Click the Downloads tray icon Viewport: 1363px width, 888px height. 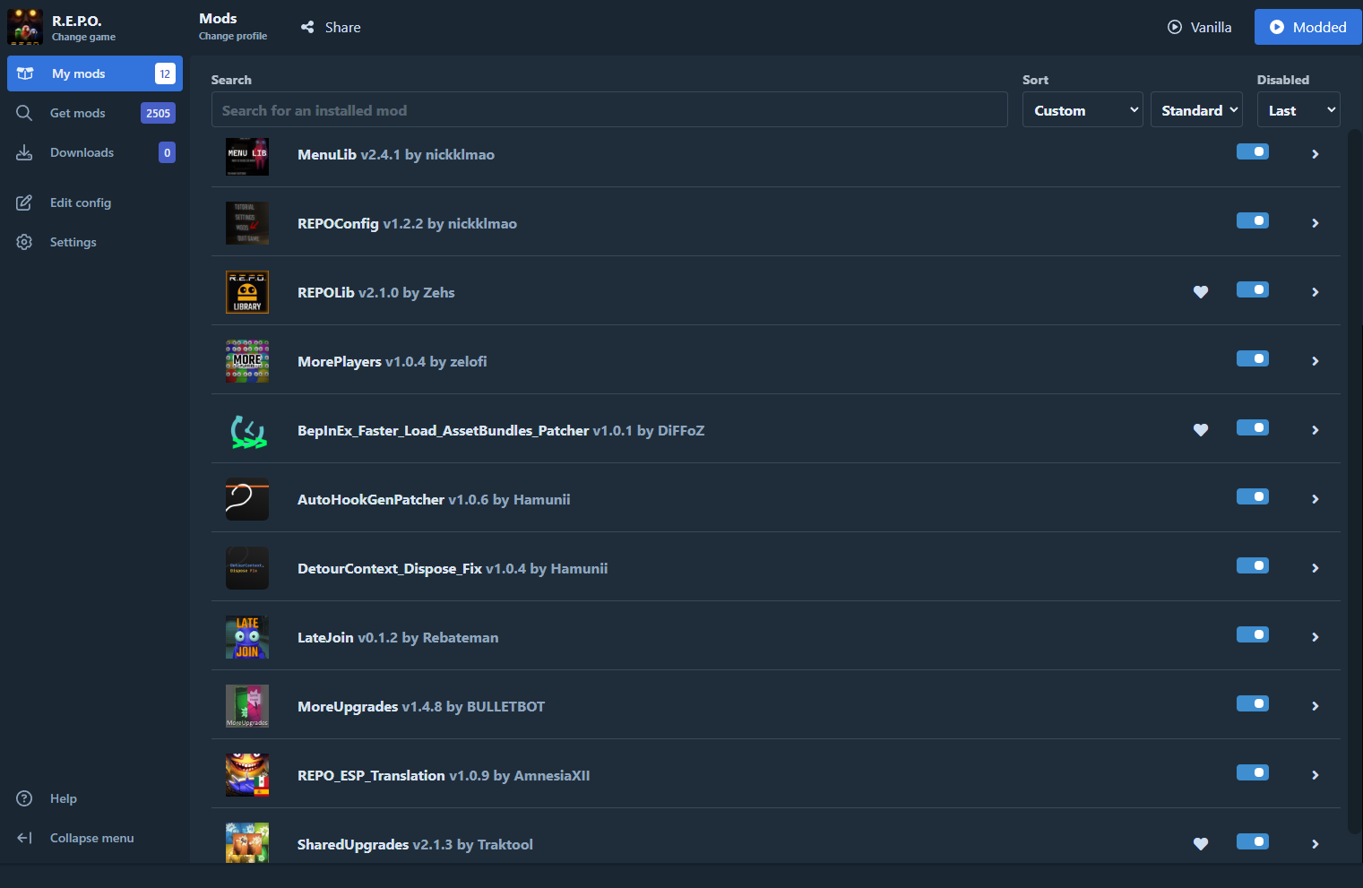24,152
